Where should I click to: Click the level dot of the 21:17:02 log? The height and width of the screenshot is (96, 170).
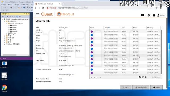coord(92,45)
